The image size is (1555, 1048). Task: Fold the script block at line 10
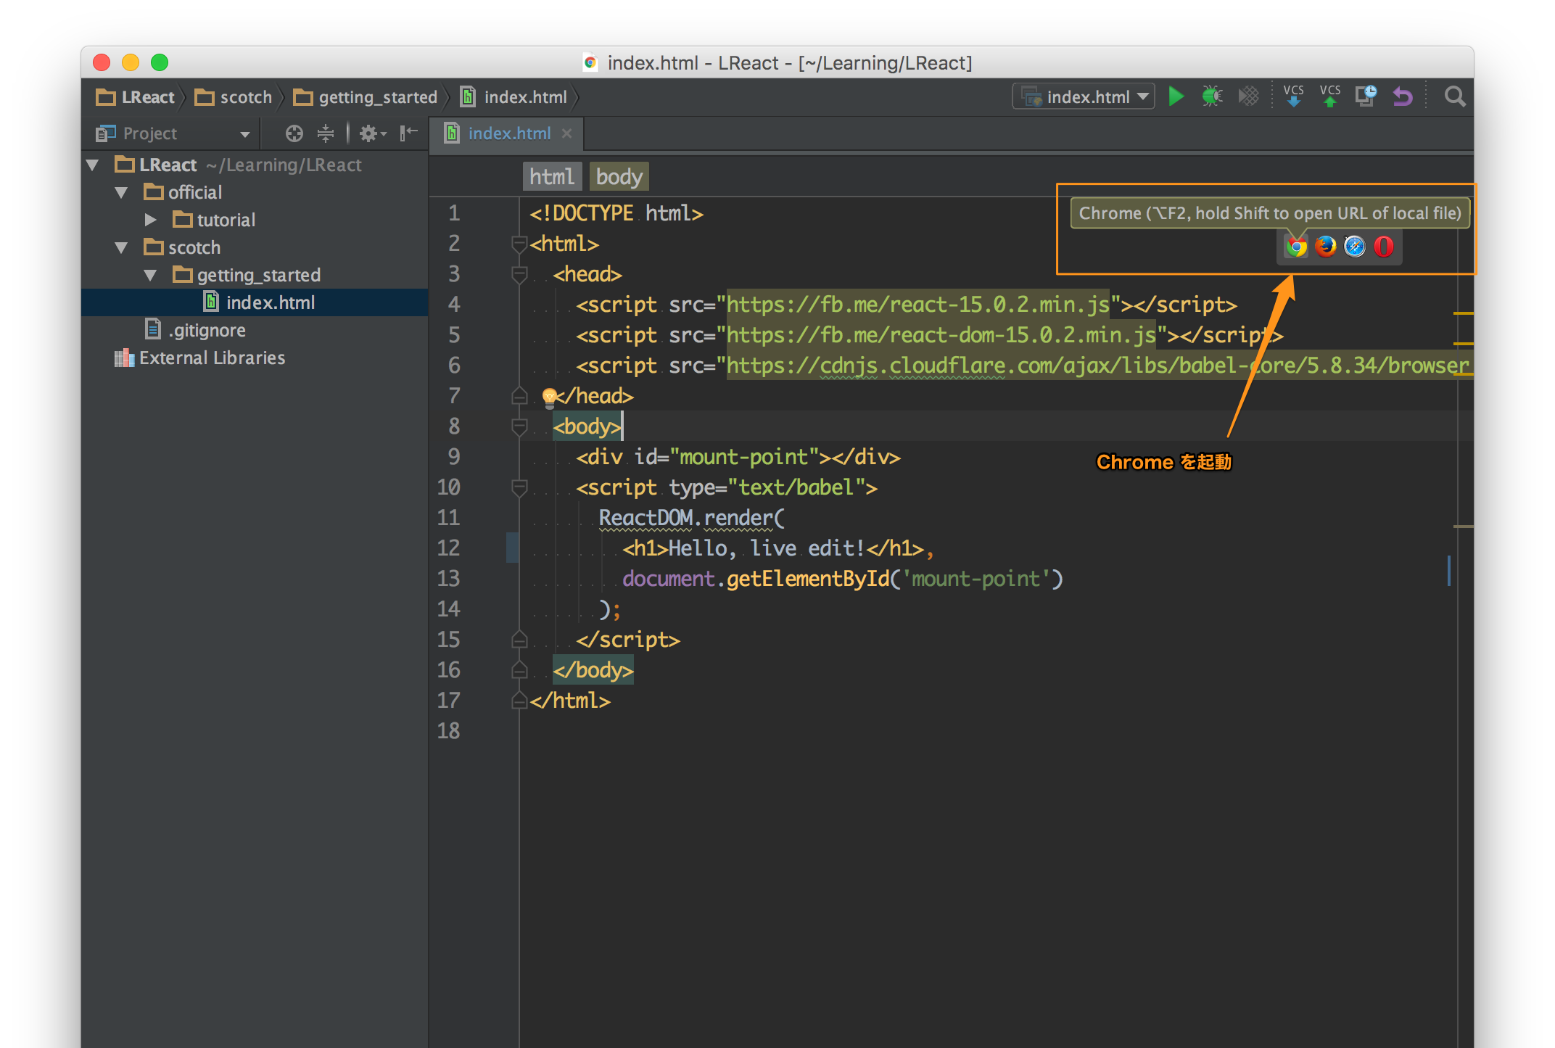[x=519, y=488]
